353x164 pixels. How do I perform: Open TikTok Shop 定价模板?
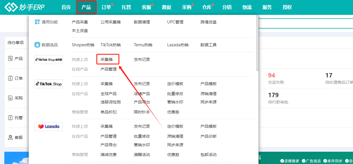pos(175,84)
